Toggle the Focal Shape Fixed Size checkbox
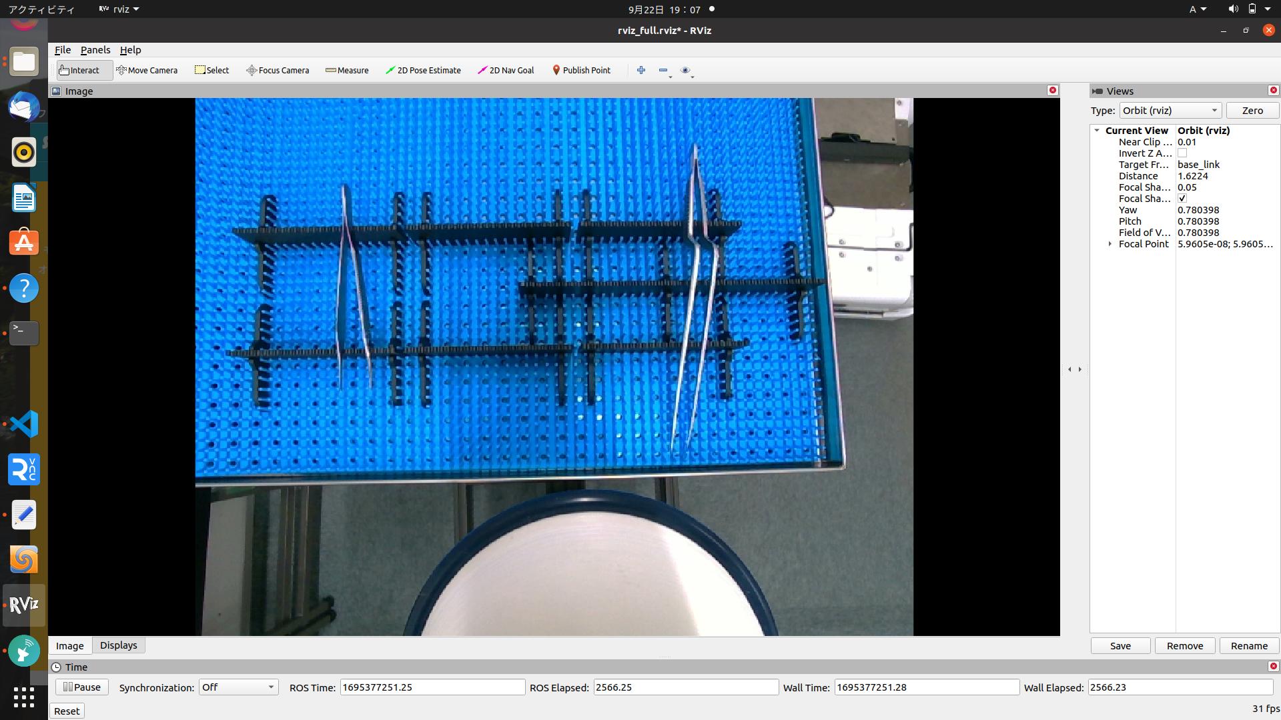This screenshot has height=720, width=1281. (x=1182, y=199)
